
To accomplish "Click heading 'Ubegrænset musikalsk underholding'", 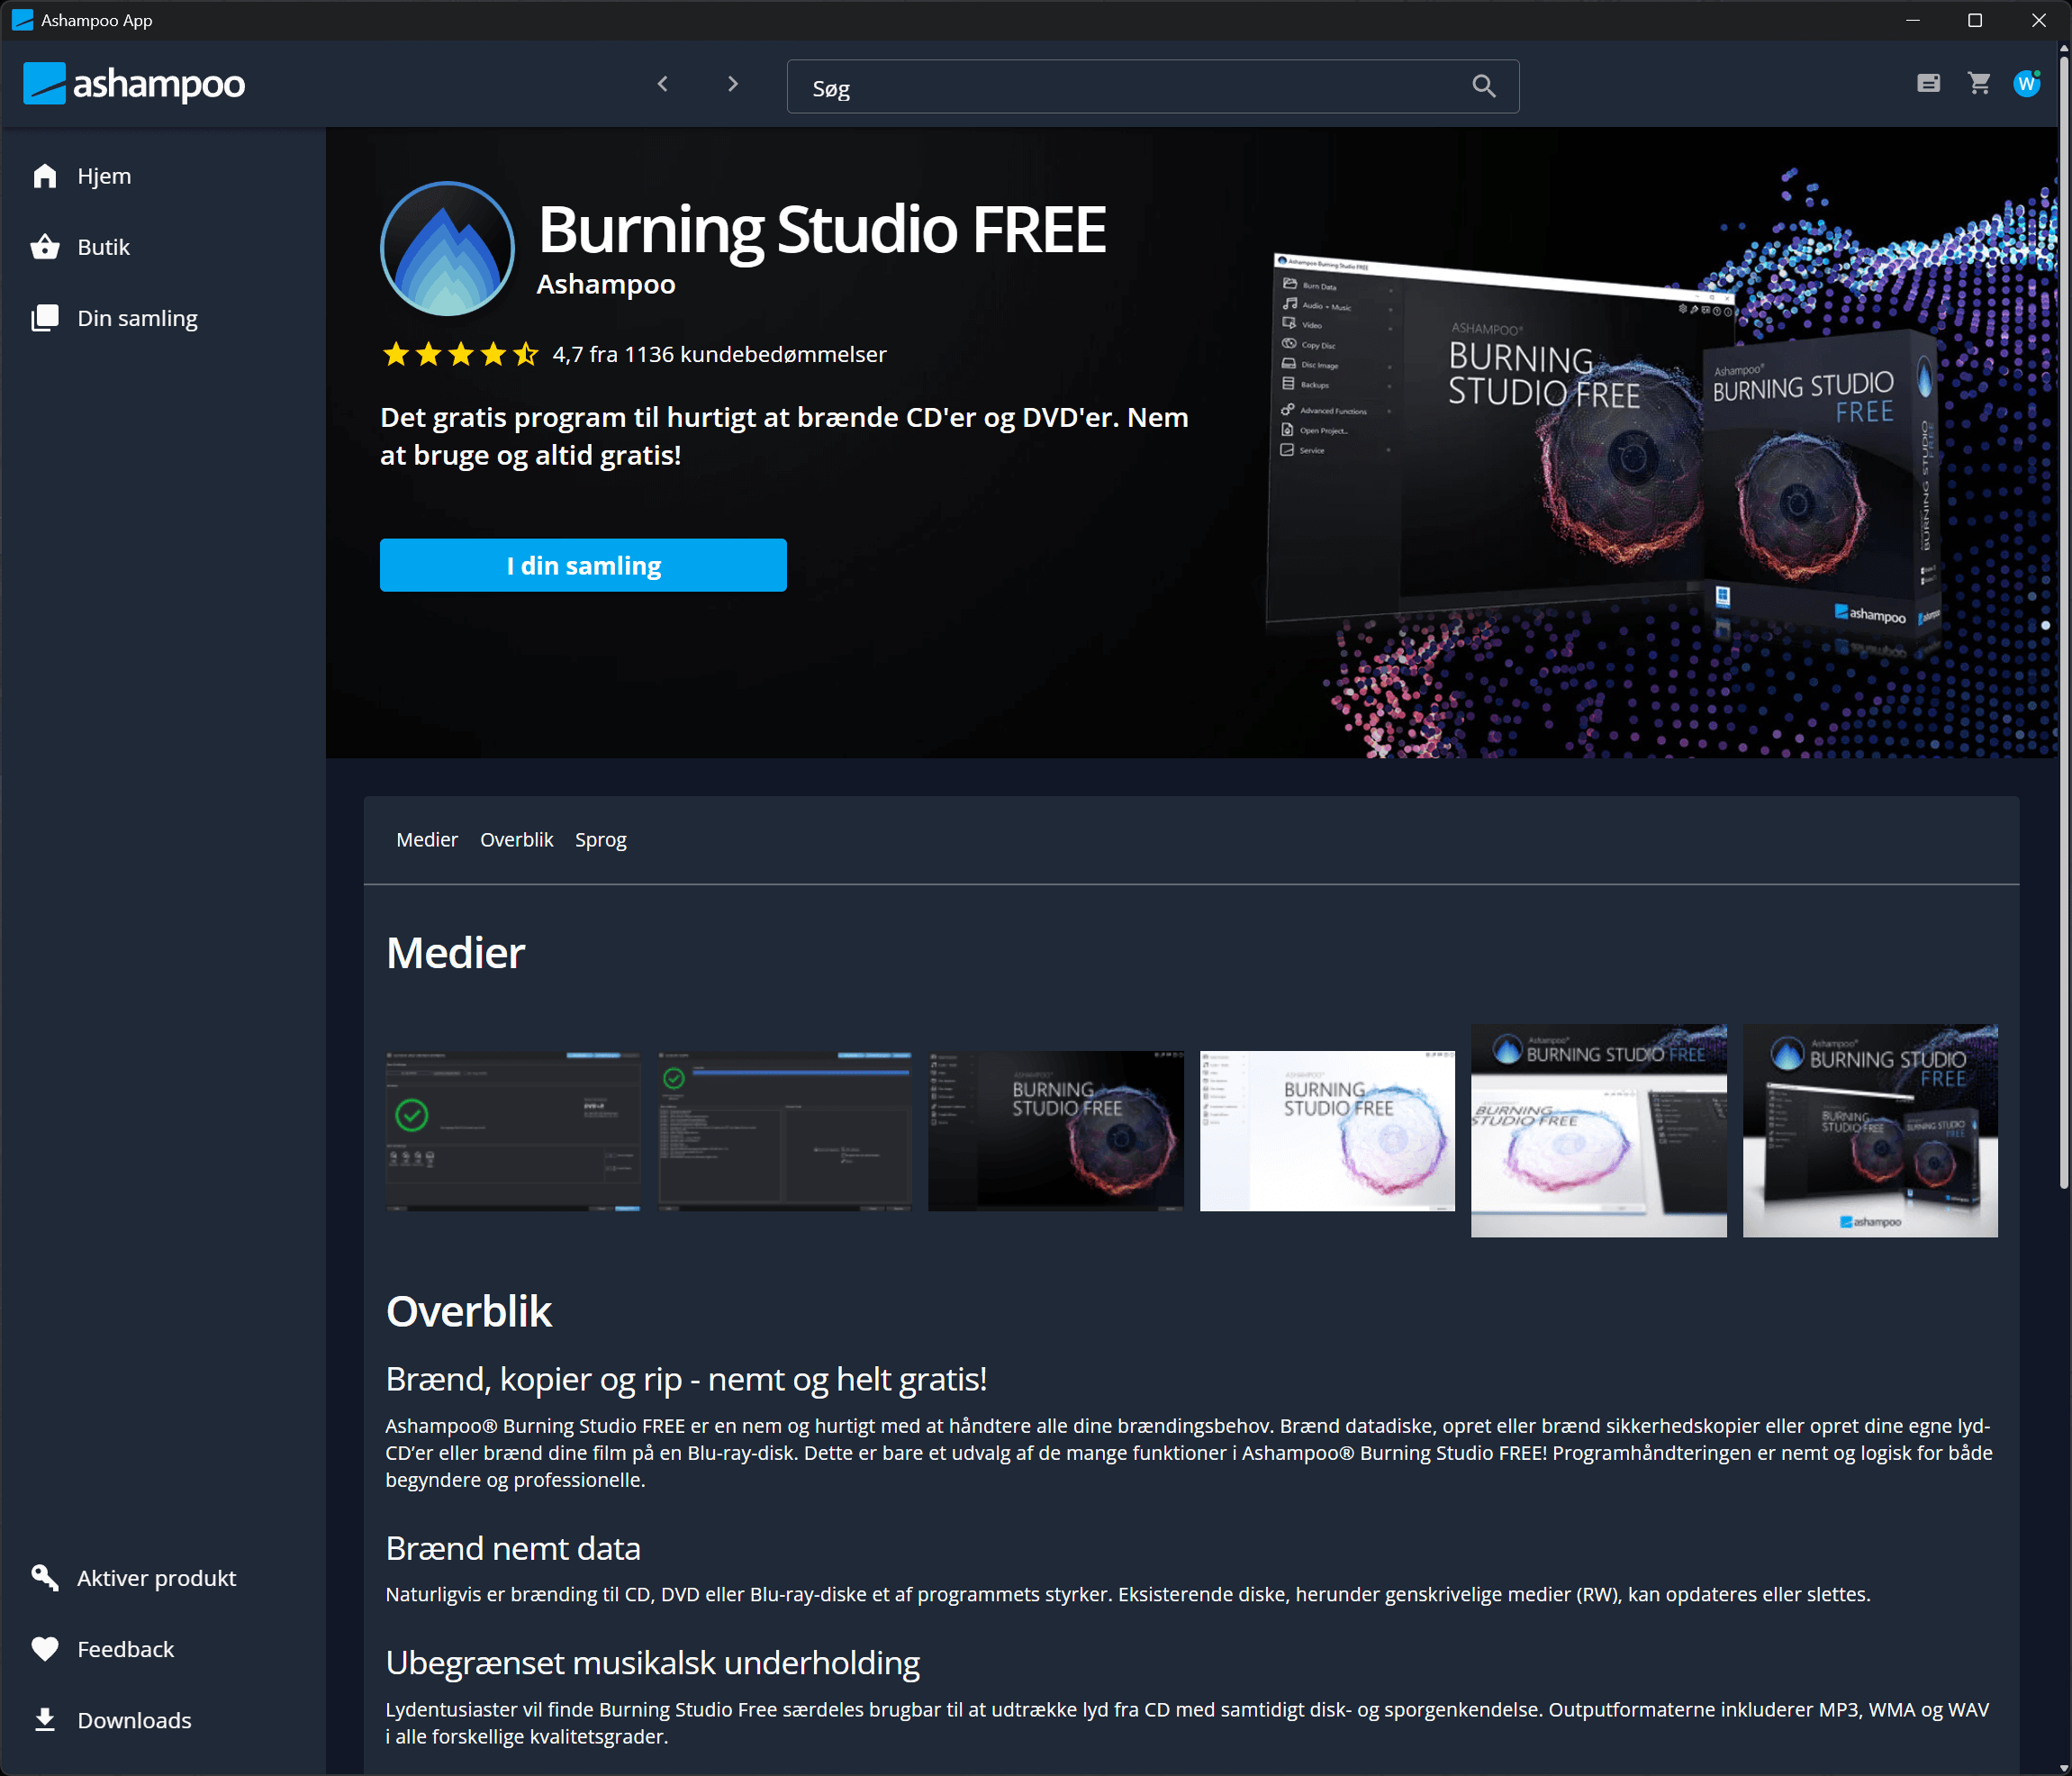I will (x=652, y=1662).
